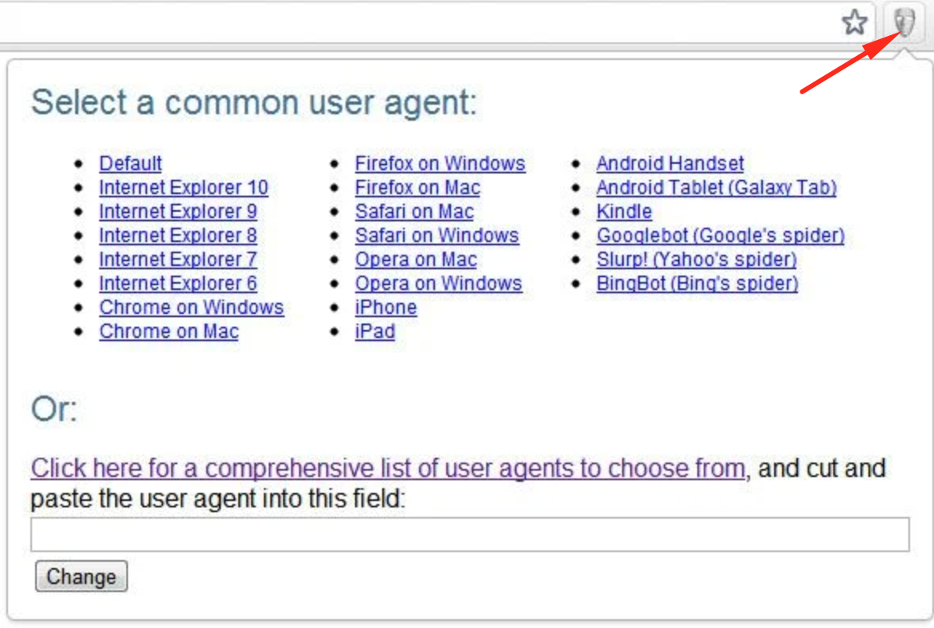Select the Default user agent
The height and width of the screenshot is (628, 934).
click(x=130, y=164)
